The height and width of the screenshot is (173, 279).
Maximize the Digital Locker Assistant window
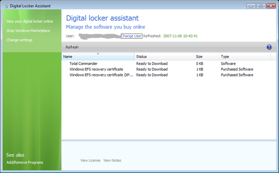click(261, 6)
